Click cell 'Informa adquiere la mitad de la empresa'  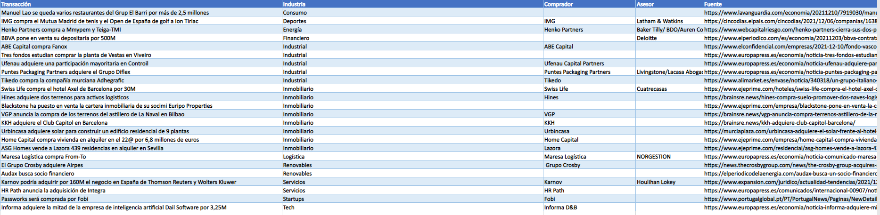[141, 207]
